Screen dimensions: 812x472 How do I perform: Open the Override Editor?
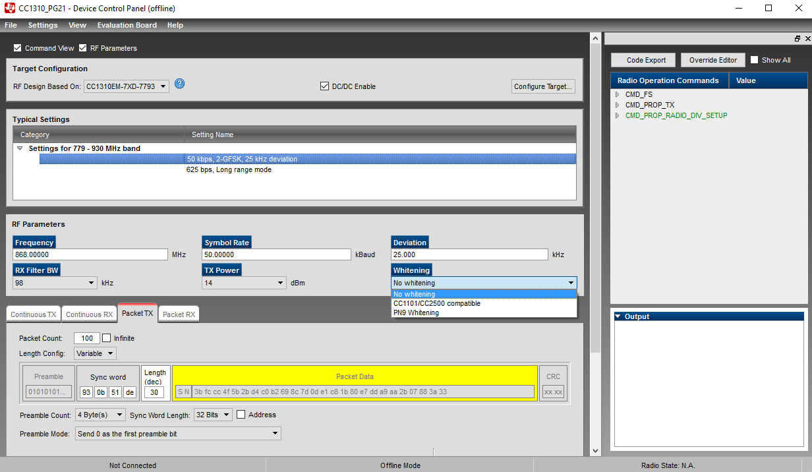713,60
